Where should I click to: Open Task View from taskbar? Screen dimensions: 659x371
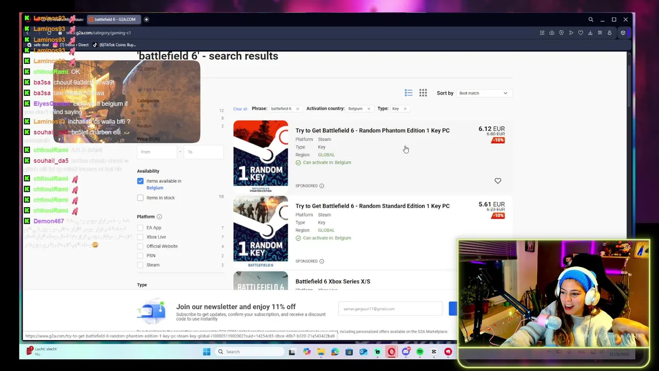tap(292, 352)
